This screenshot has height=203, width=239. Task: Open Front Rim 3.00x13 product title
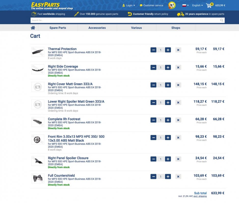76,139
